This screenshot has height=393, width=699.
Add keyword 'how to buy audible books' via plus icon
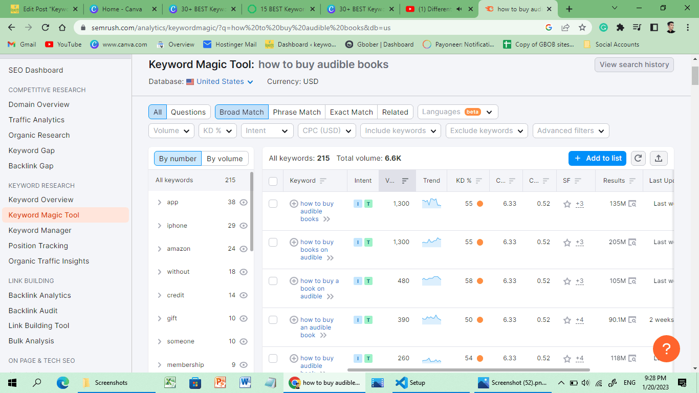click(x=294, y=204)
